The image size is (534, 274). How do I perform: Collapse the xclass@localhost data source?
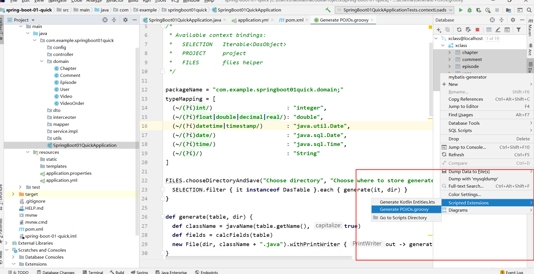tap(436, 38)
